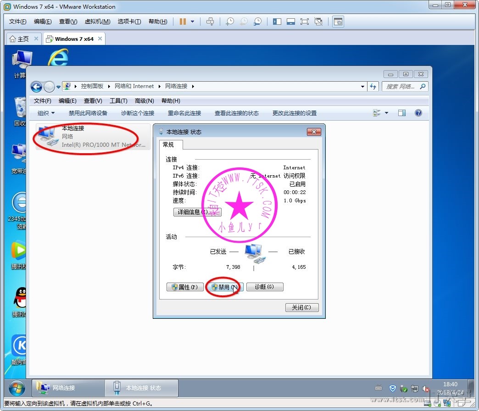This screenshot has height=411, width=479.
Task: Click the refresh button beside address bar
Action: (373, 86)
